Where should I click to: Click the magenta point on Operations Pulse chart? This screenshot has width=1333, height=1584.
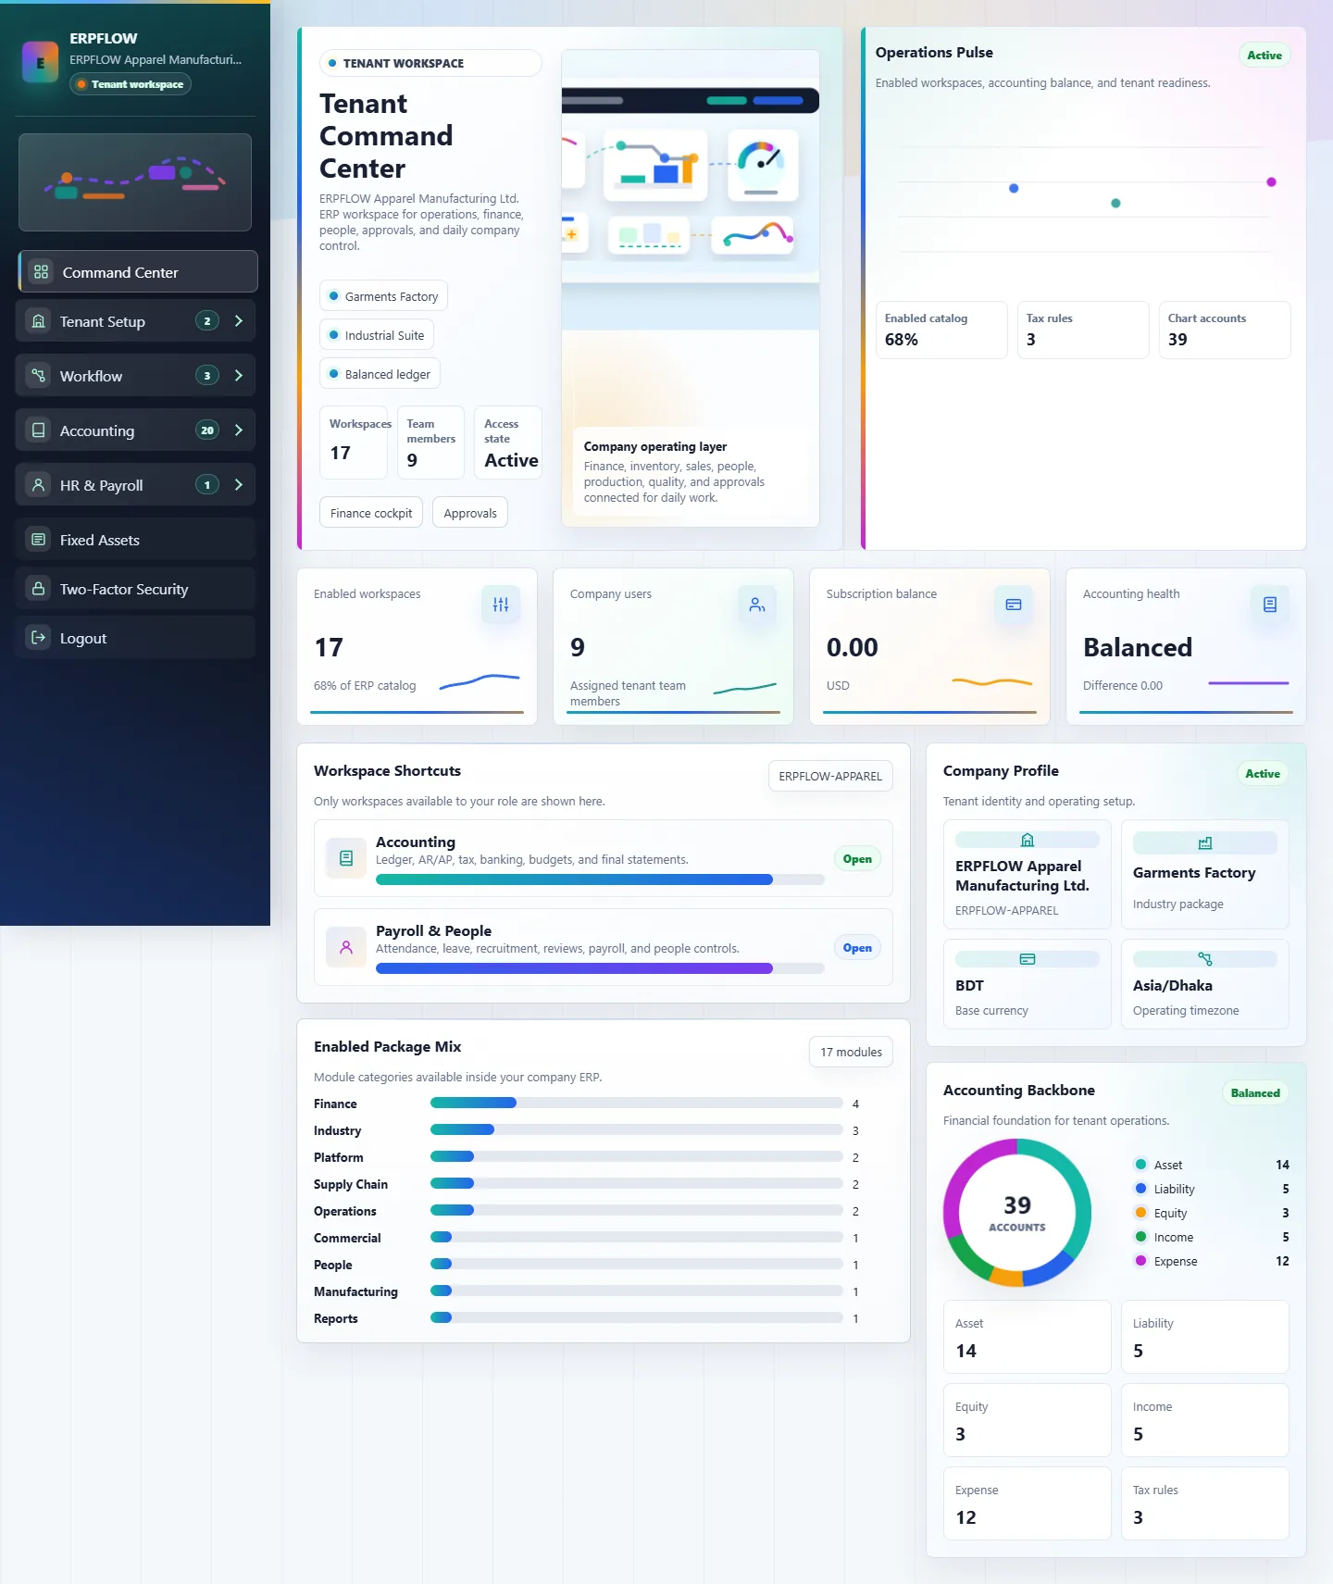point(1272,182)
